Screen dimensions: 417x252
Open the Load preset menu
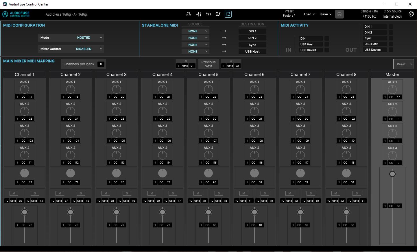click(x=309, y=14)
